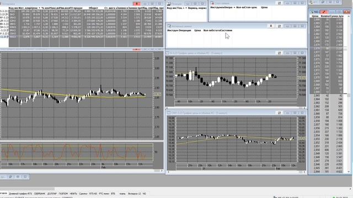Switch to СБЕРБАНК tab
The height and width of the screenshot is (198, 353).
pyautogui.click(x=39, y=194)
